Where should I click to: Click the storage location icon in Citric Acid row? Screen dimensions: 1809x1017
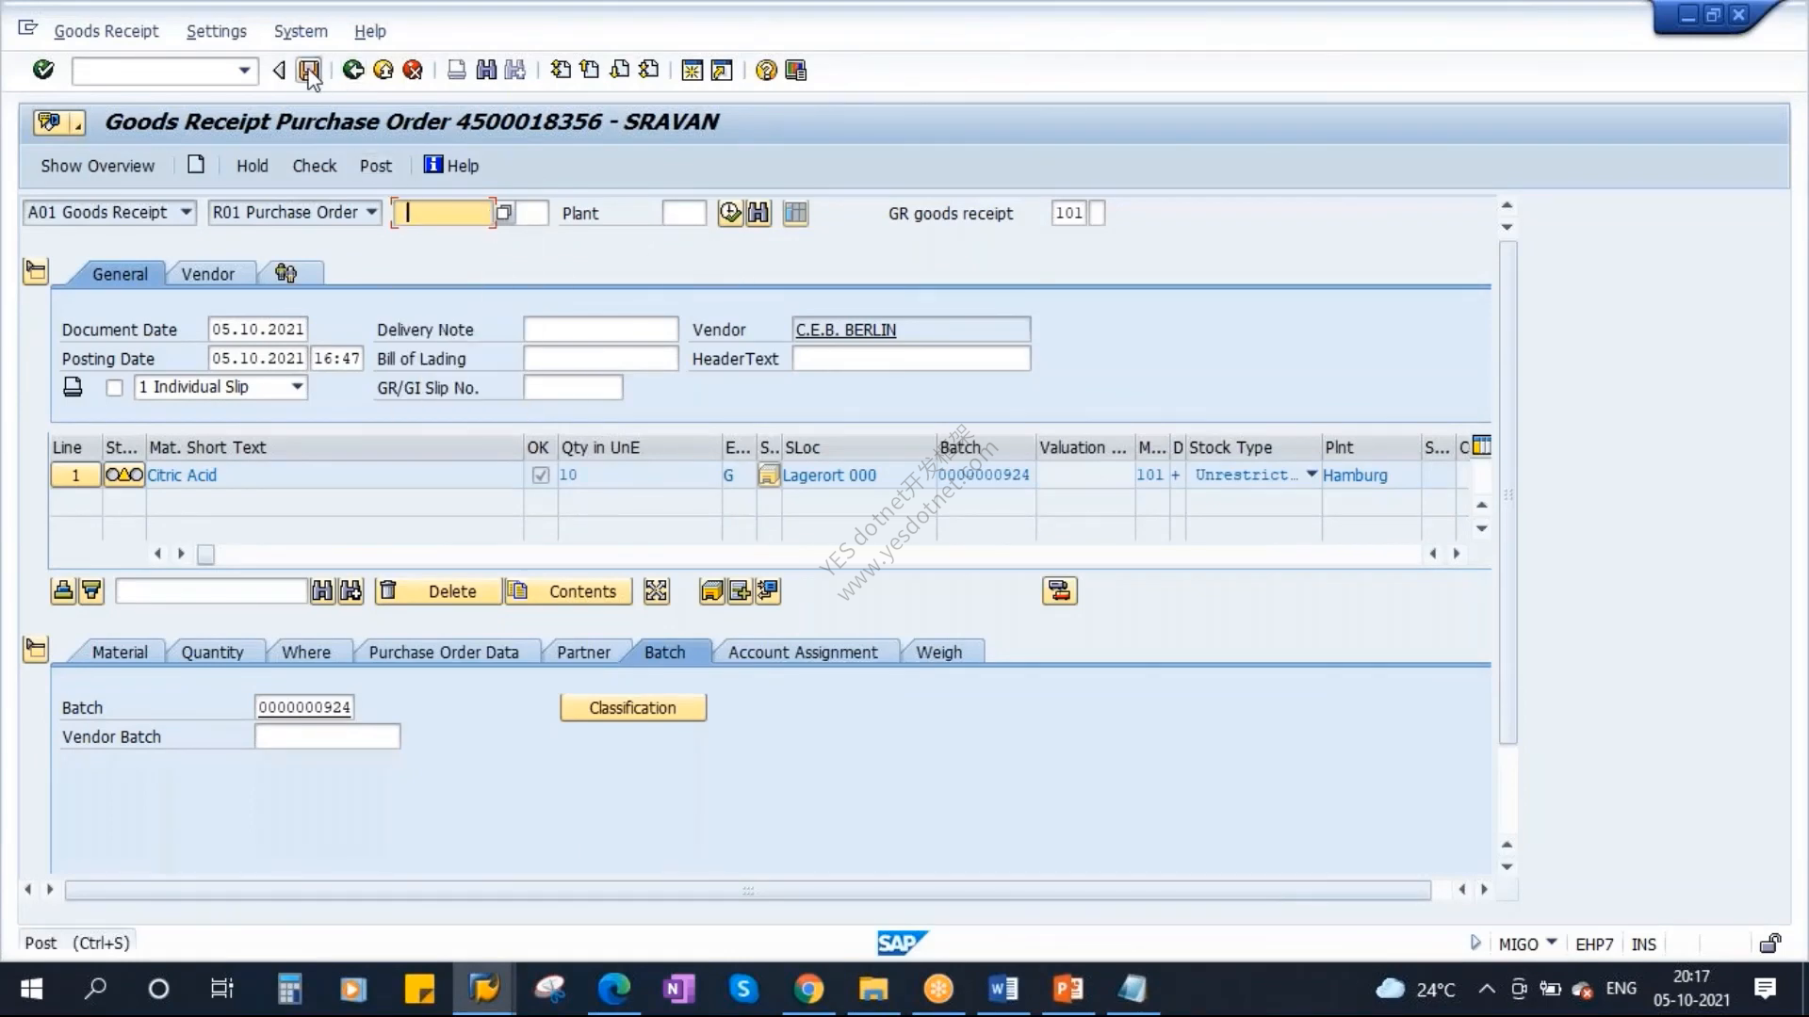[x=769, y=476]
